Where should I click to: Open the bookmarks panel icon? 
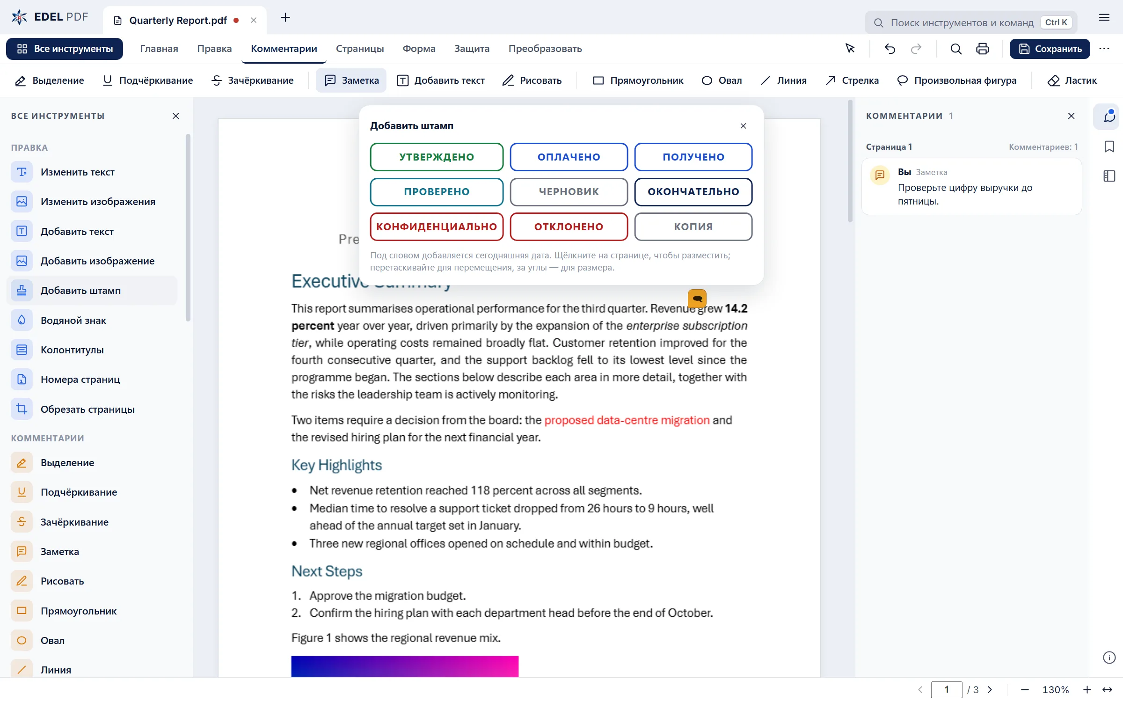[1109, 146]
